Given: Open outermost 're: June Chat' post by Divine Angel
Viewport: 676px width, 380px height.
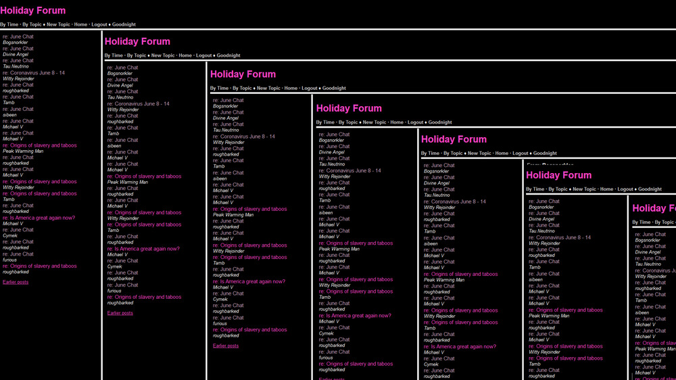Looking at the screenshot, I should 18,49.
